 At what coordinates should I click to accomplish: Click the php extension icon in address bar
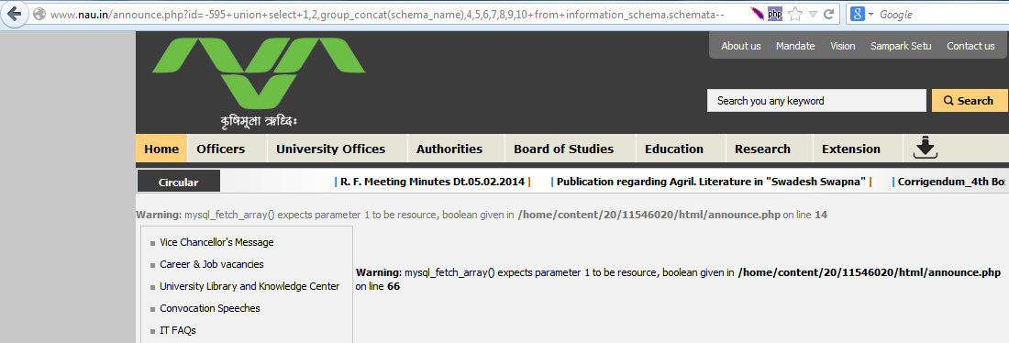pos(775,14)
